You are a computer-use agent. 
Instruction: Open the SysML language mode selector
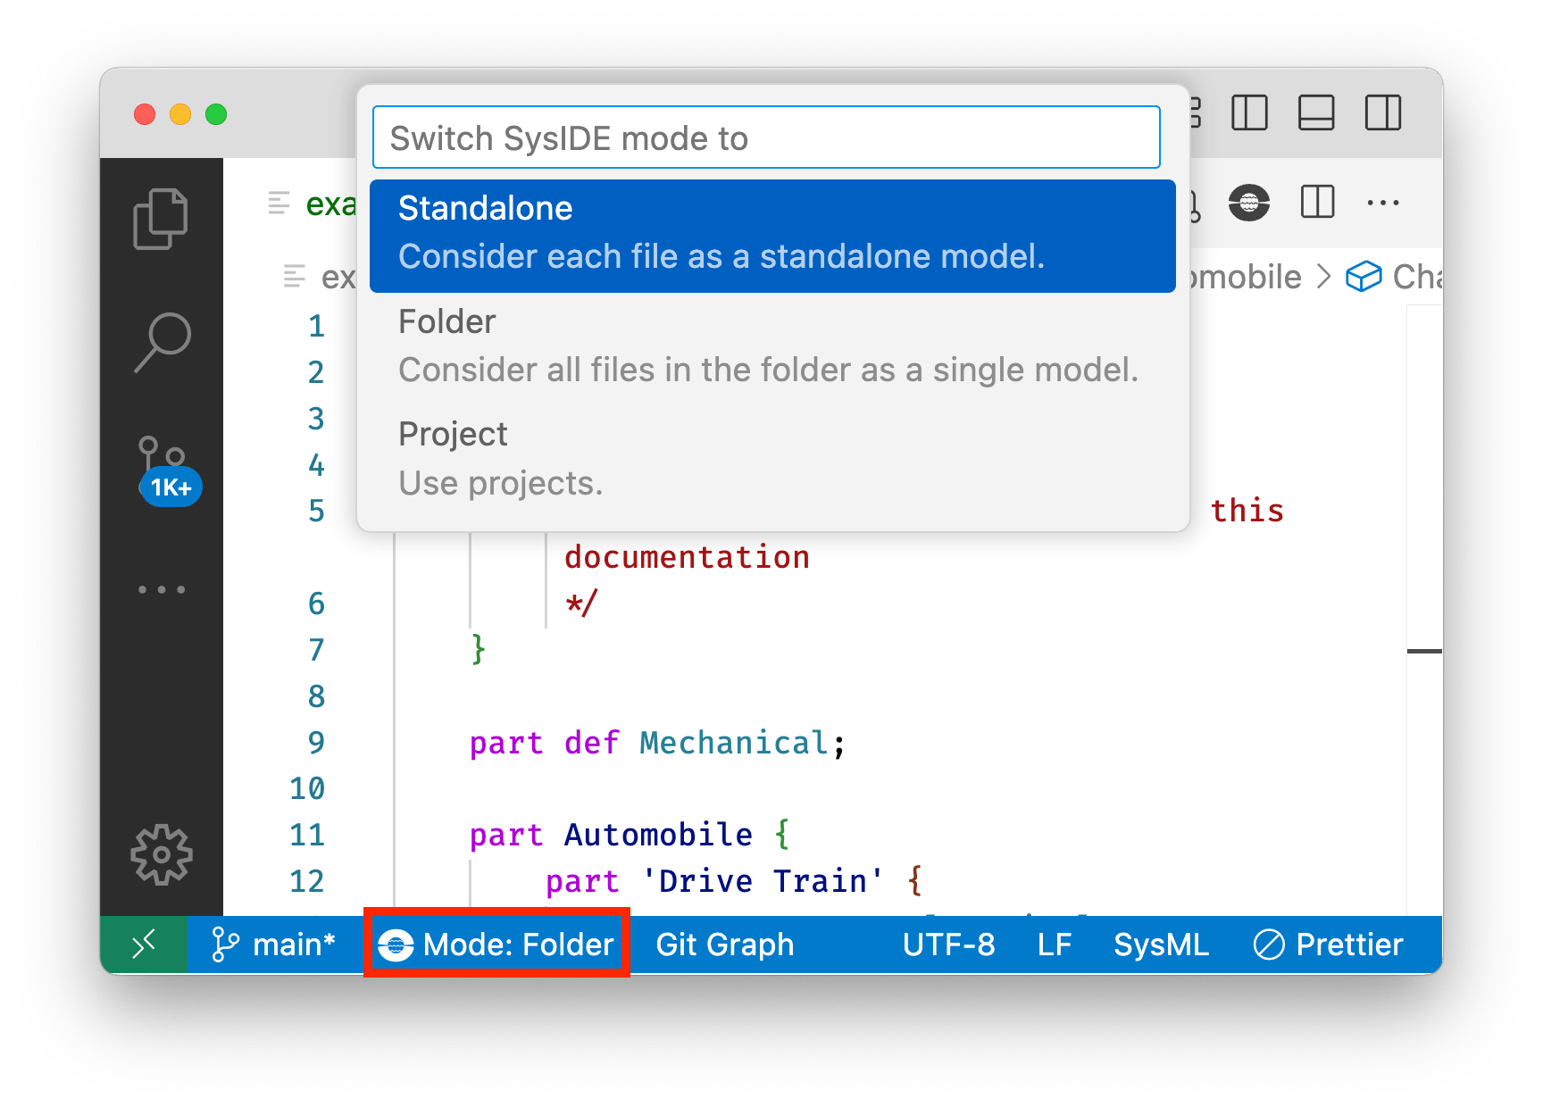tap(1161, 945)
